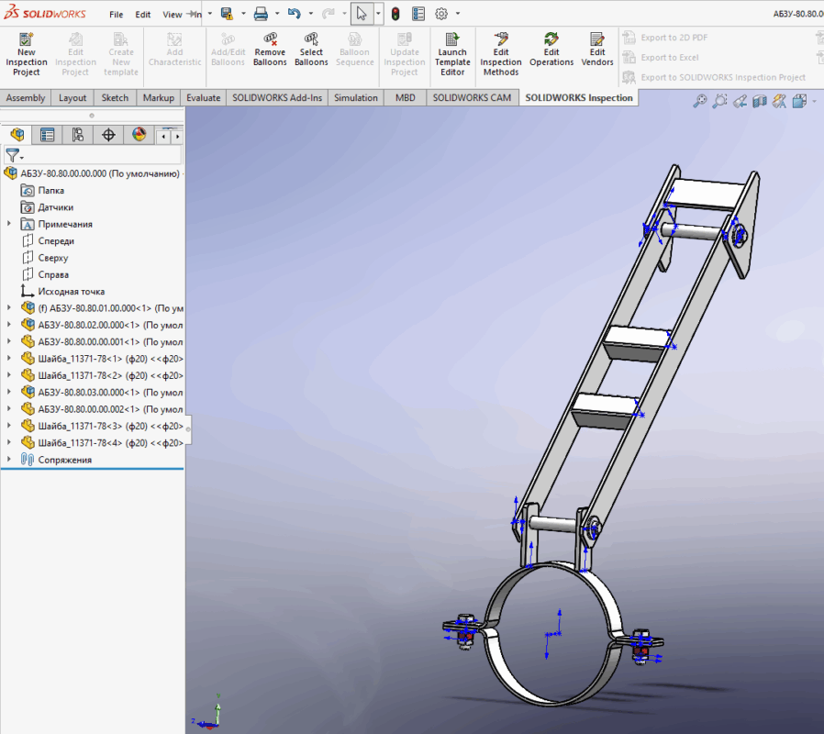824x734 pixels.
Task: Expand Шайба_11371-78<1> component node
Action: (x=9, y=359)
